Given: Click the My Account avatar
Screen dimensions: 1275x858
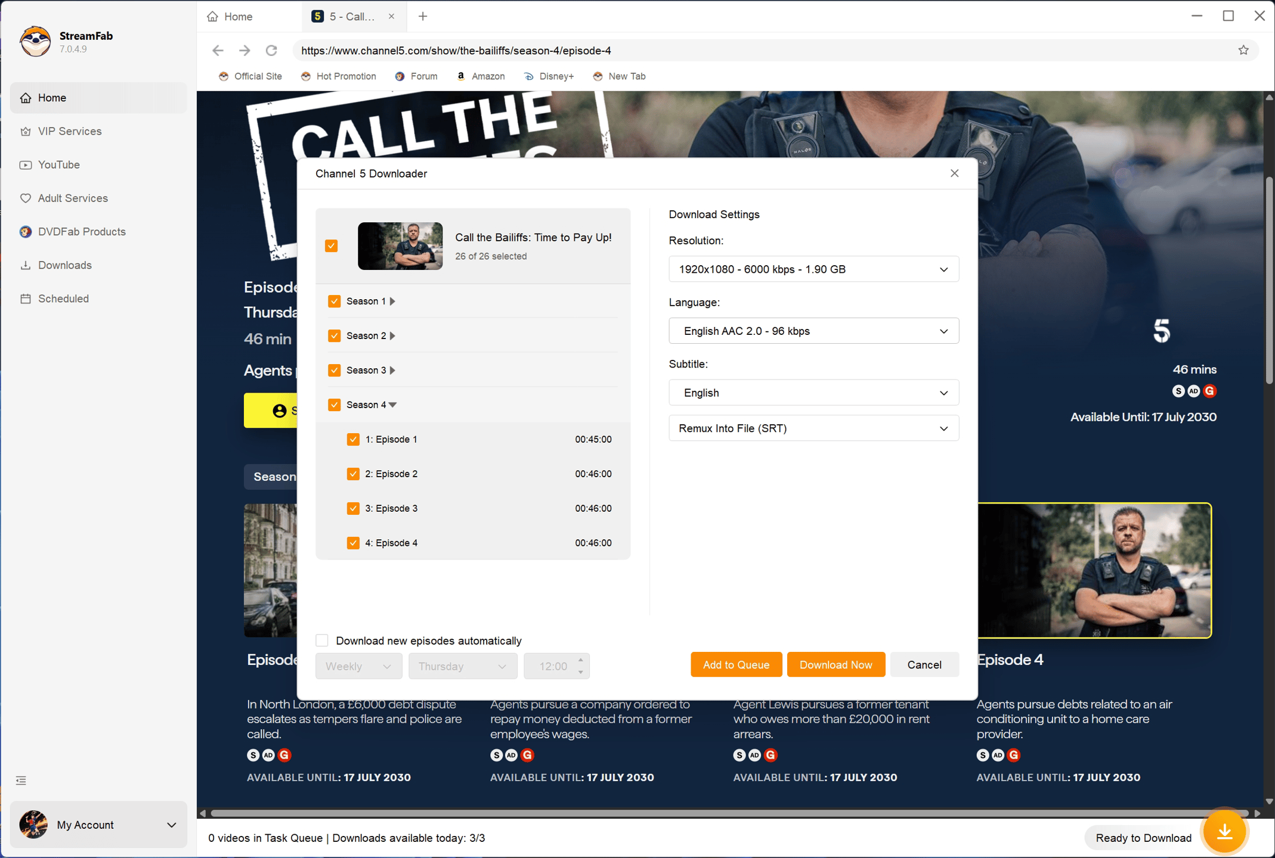Looking at the screenshot, I should (34, 825).
